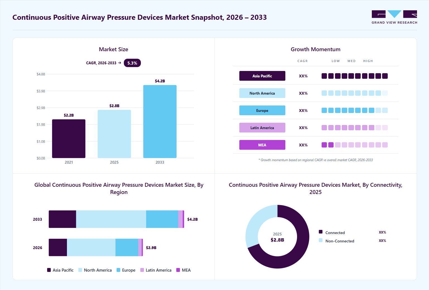The image size is (429, 290).
Task: Click the pale blue 2025 bar in Market Size
Action: tap(114, 134)
